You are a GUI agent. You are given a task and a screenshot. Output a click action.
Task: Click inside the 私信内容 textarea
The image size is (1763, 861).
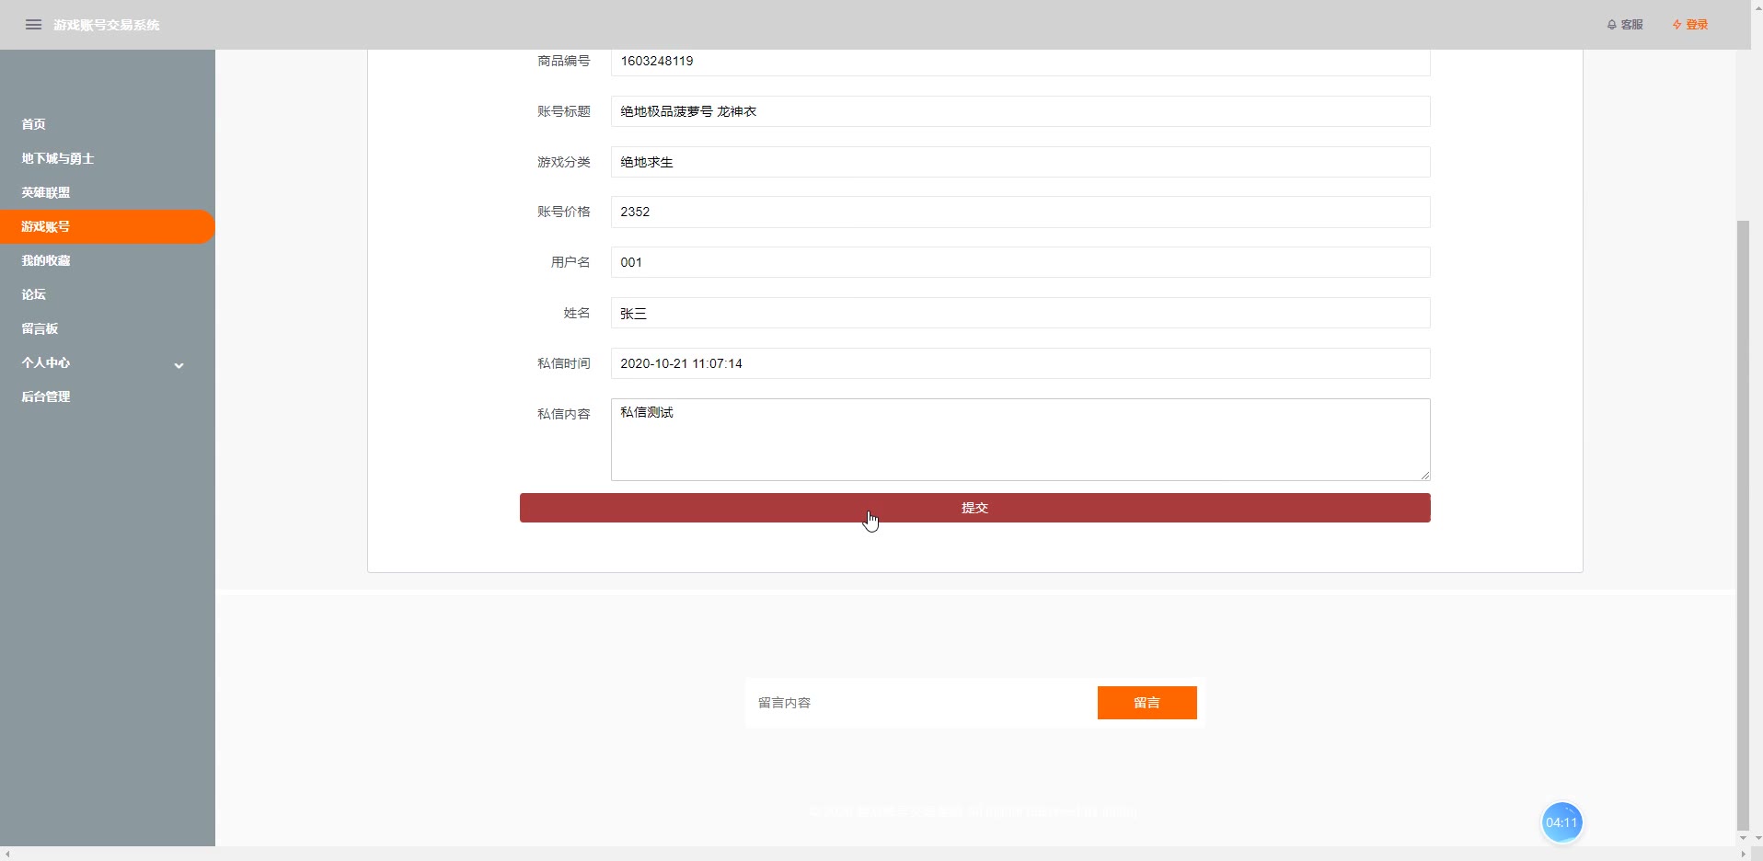pos(1020,440)
